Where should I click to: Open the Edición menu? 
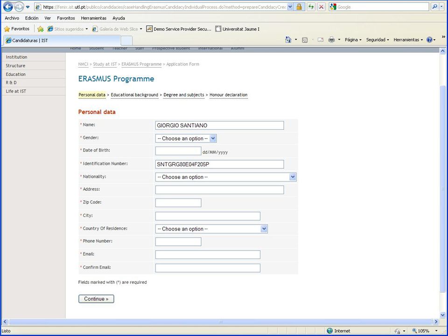pyautogui.click(x=32, y=18)
